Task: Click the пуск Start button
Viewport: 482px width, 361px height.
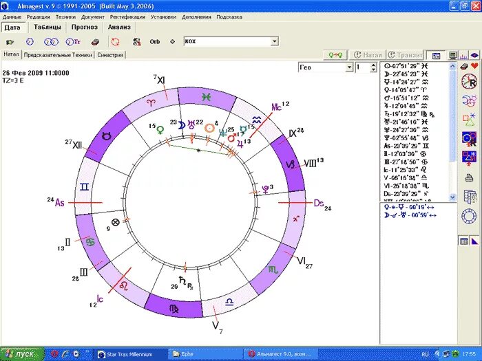Action: [x=22, y=354]
